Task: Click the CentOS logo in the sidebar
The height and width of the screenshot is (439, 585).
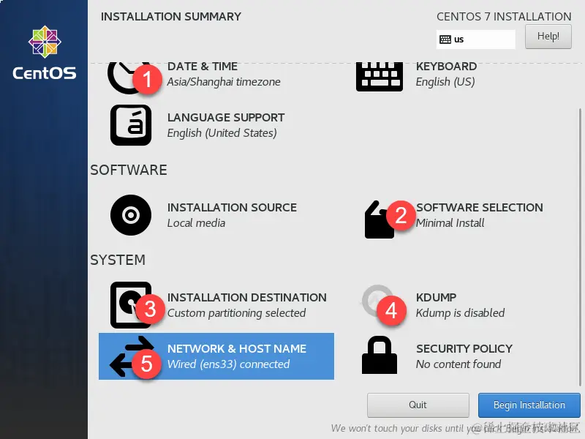Action: pyautogui.click(x=45, y=53)
